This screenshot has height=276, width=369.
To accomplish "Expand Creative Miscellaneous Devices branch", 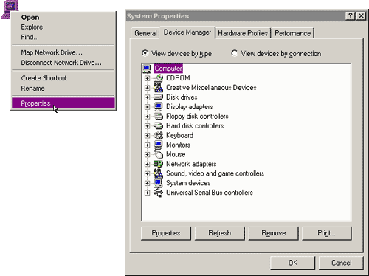I will click(147, 88).
